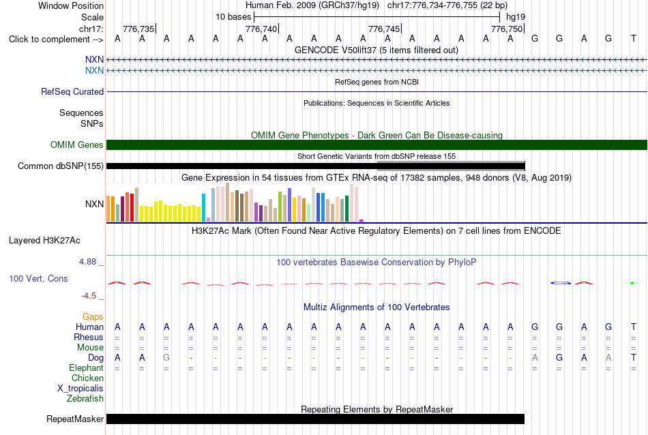
Task: Click the 'Chicken' alignment row label
Action: 87,378
